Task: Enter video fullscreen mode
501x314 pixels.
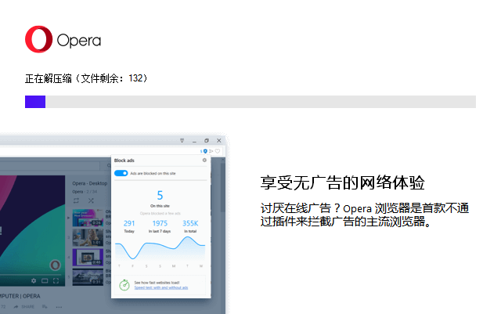Action: click(x=56, y=281)
